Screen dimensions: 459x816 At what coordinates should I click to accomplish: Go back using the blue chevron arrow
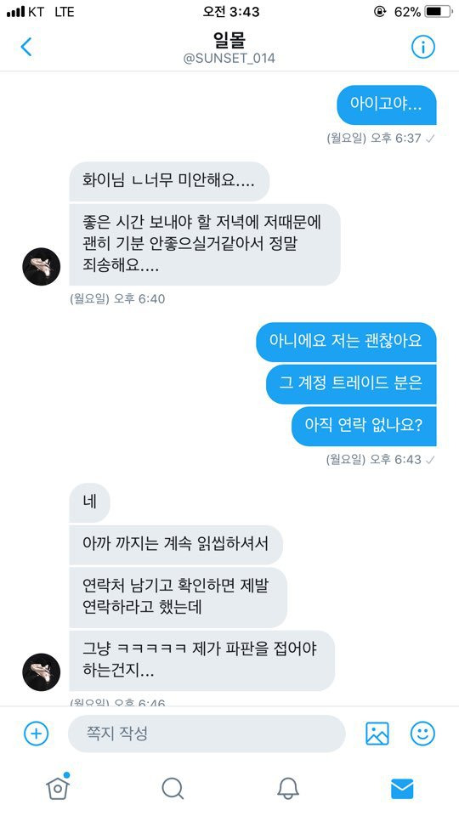pyautogui.click(x=26, y=47)
